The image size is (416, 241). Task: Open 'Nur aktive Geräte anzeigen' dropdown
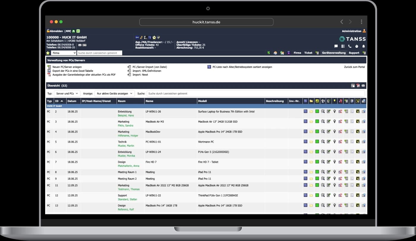[x=115, y=93]
